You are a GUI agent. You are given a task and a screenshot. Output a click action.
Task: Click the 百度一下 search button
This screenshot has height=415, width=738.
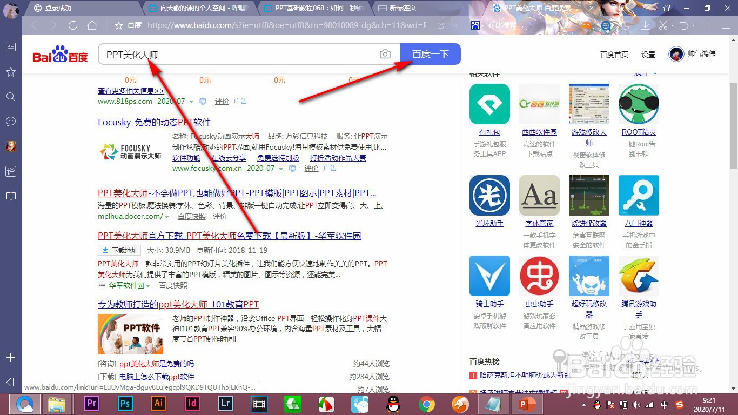point(431,54)
